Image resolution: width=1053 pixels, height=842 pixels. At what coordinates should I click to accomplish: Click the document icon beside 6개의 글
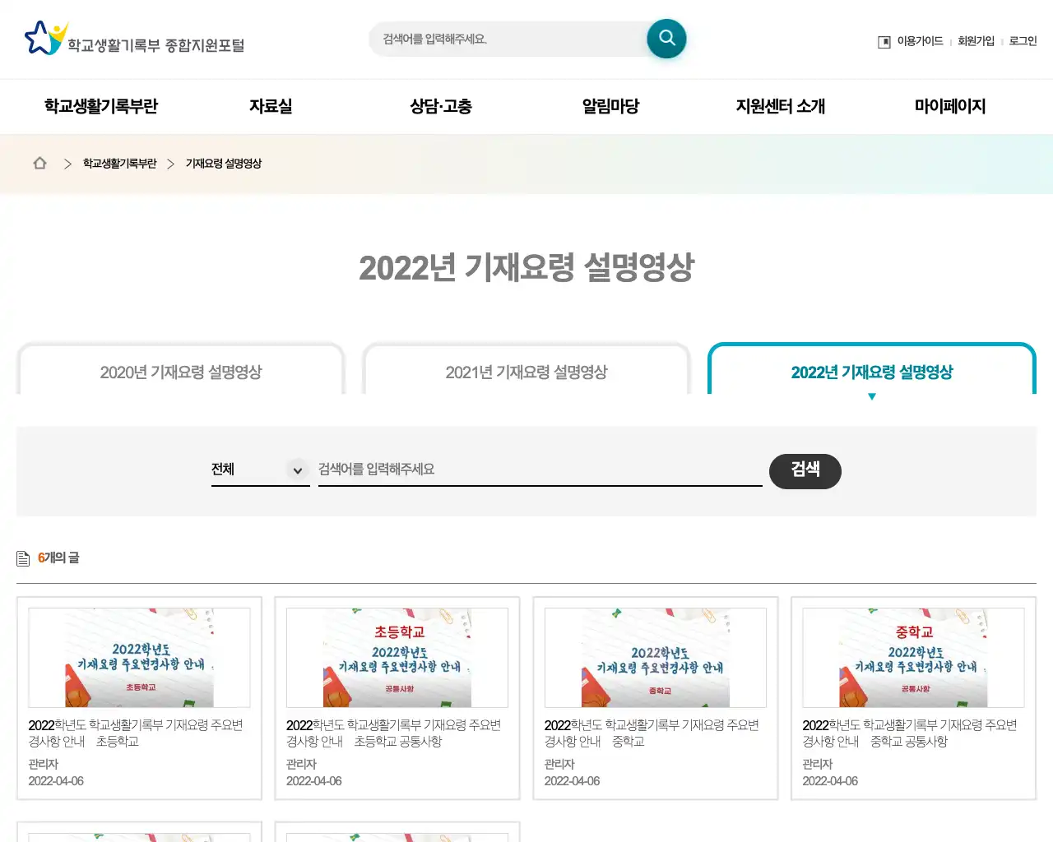coord(23,559)
